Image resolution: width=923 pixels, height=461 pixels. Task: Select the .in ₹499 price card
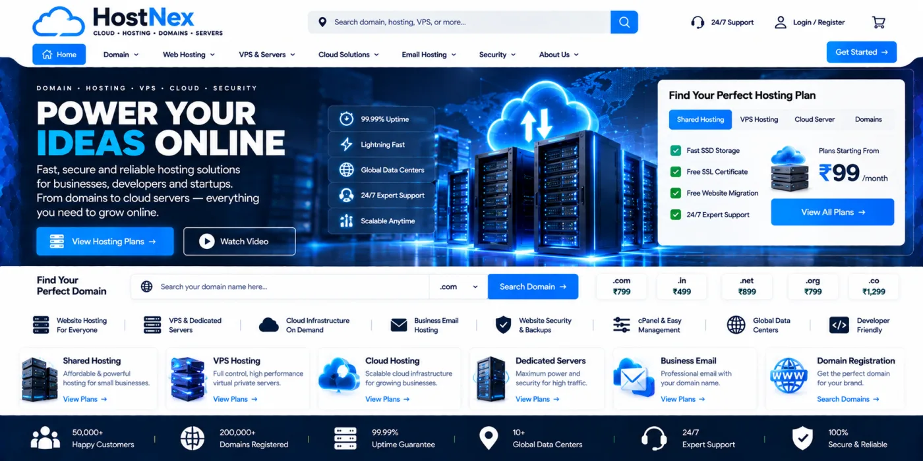[682, 286]
